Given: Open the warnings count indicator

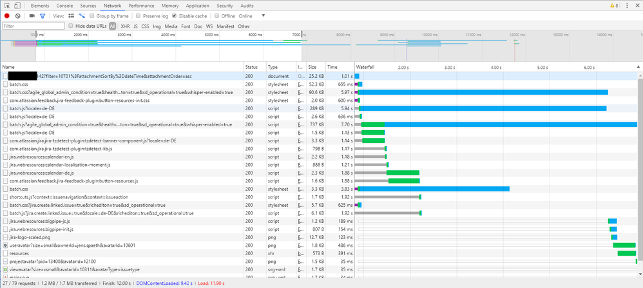Looking at the screenshot, I should coord(614,6).
